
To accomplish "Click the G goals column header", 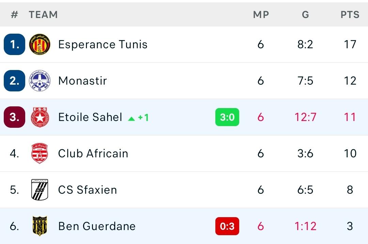I will click(x=305, y=15).
